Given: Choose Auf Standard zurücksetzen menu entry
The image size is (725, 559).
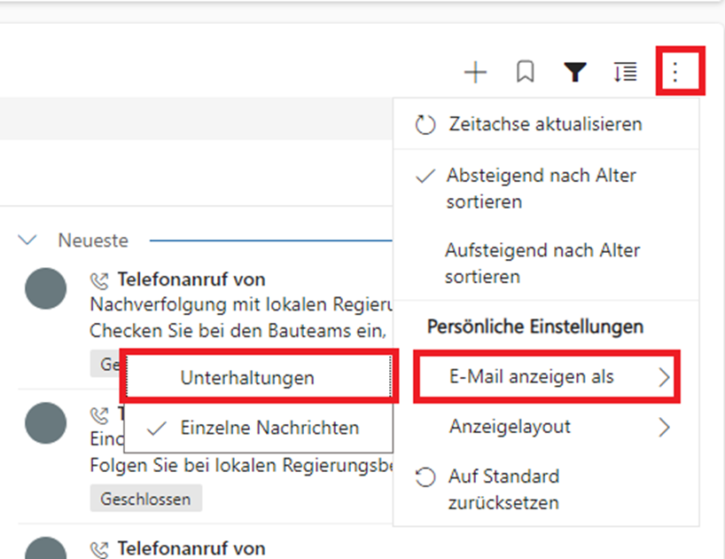Looking at the screenshot, I should (x=503, y=489).
